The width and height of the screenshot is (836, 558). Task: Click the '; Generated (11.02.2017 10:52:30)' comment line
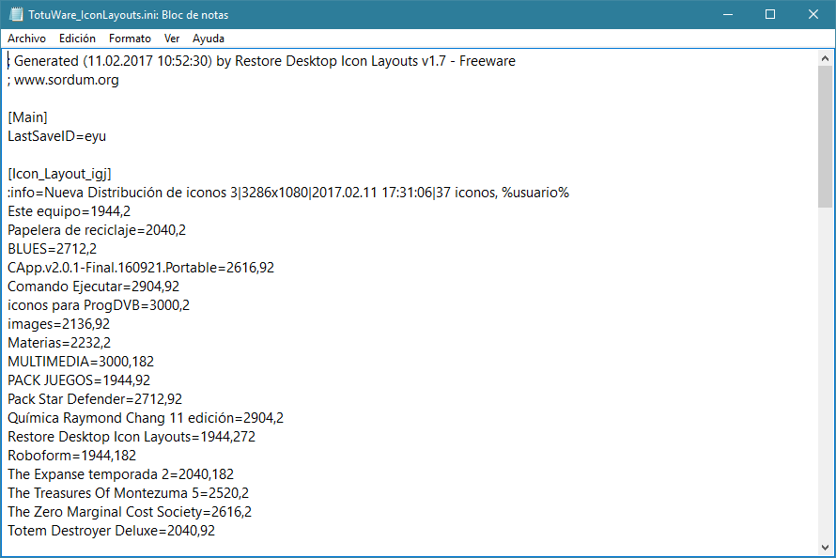[261, 61]
